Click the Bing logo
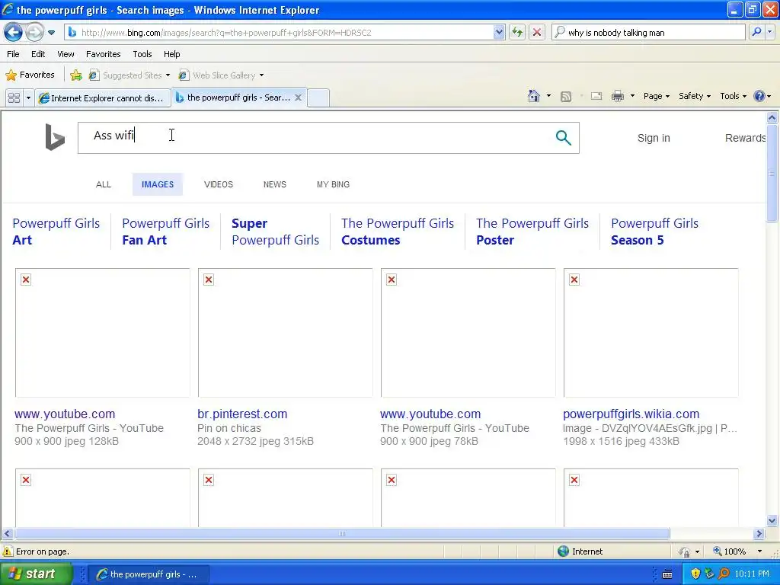 55,137
